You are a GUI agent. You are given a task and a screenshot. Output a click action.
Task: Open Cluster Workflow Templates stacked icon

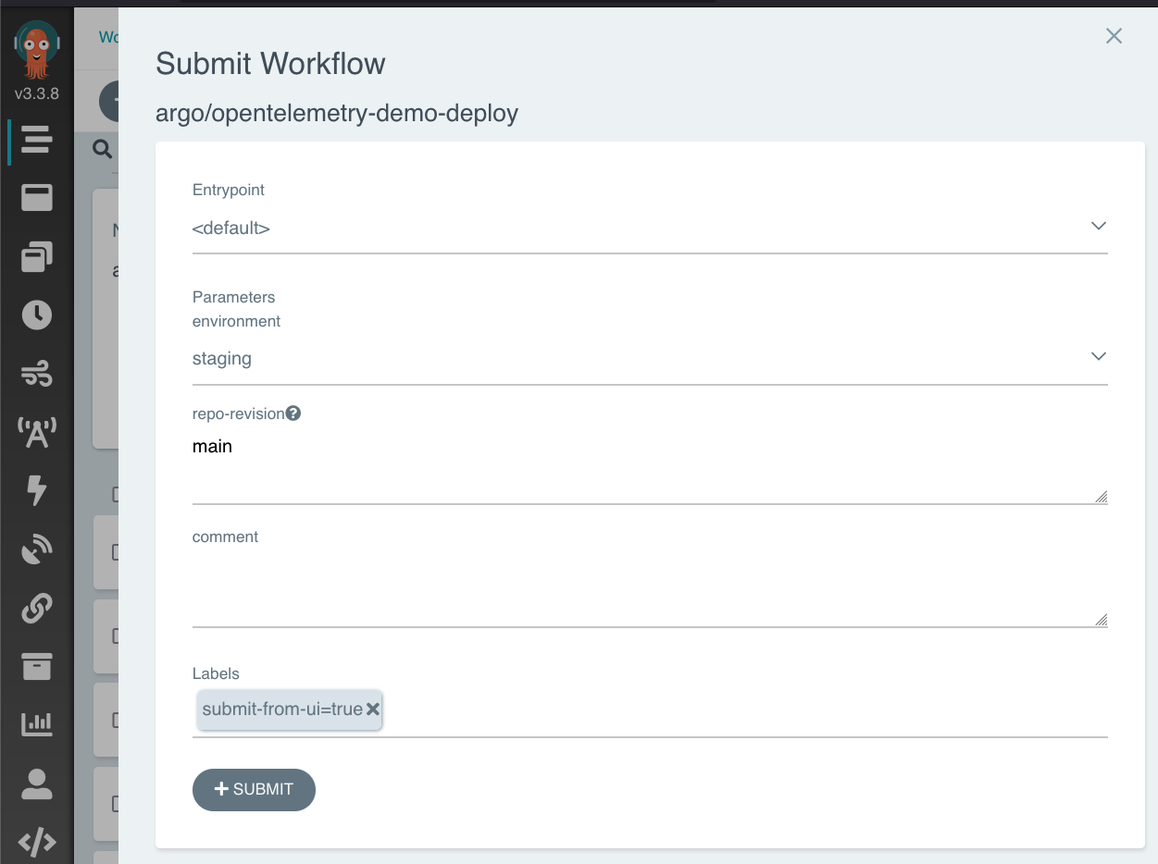[x=37, y=256]
